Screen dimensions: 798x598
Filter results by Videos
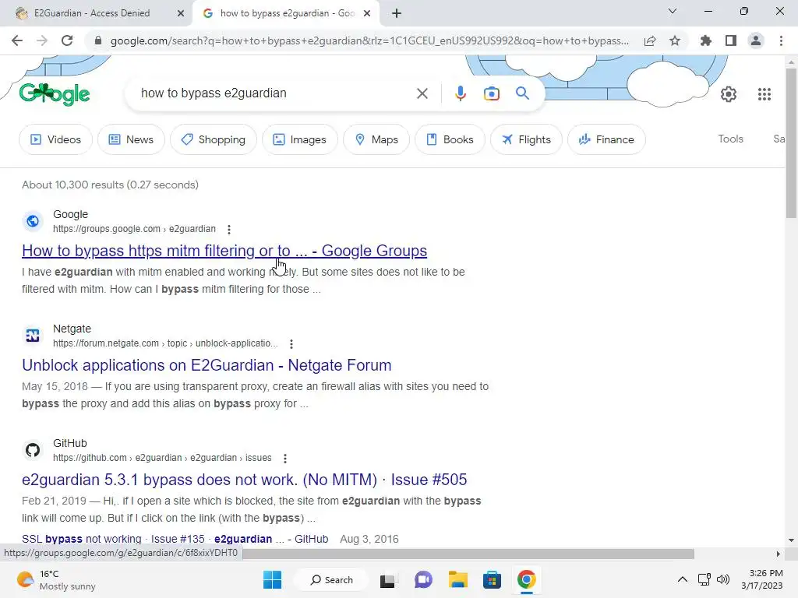click(x=55, y=139)
